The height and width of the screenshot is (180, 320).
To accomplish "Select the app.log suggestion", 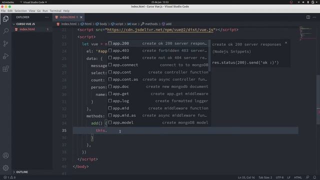I will tap(158, 101).
